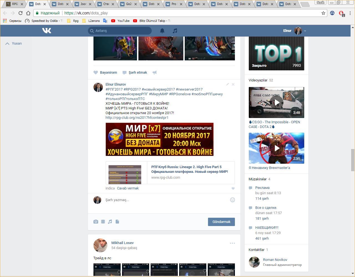Open the Elnur Elnurov author name
355x277 pixels.
[x=116, y=84]
